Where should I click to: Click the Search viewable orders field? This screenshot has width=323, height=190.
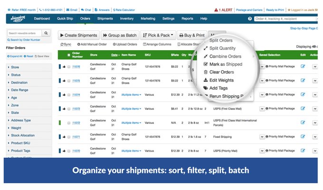(x=24, y=33)
